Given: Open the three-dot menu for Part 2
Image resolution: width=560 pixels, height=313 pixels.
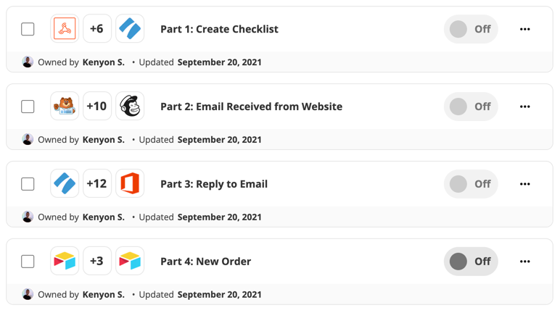Looking at the screenshot, I should click(x=524, y=107).
